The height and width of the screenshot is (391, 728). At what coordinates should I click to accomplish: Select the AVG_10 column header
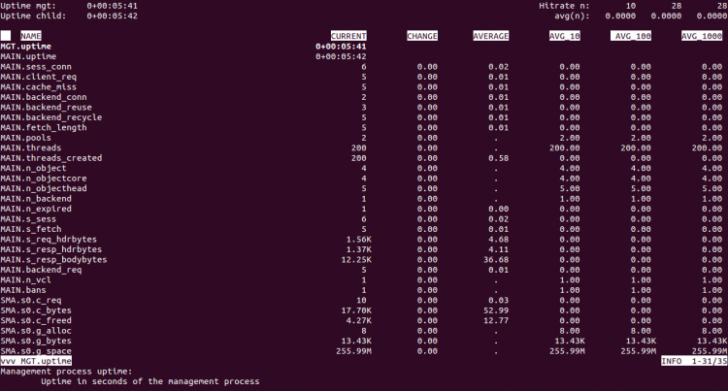(x=563, y=36)
